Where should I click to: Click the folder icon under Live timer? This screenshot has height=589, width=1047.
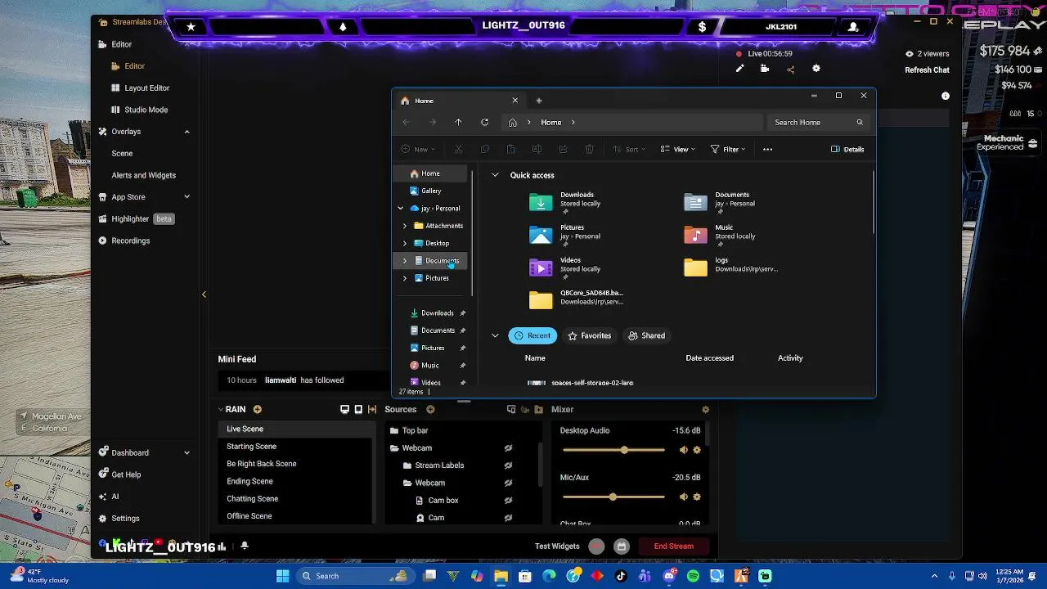tap(765, 69)
